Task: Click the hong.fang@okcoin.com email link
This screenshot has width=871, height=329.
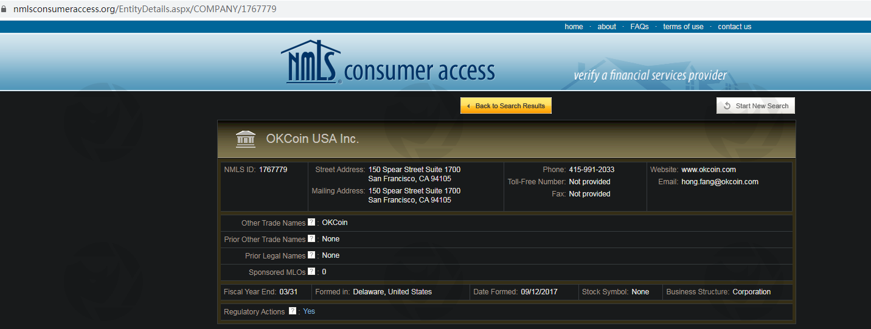Action: tap(720, 182)
